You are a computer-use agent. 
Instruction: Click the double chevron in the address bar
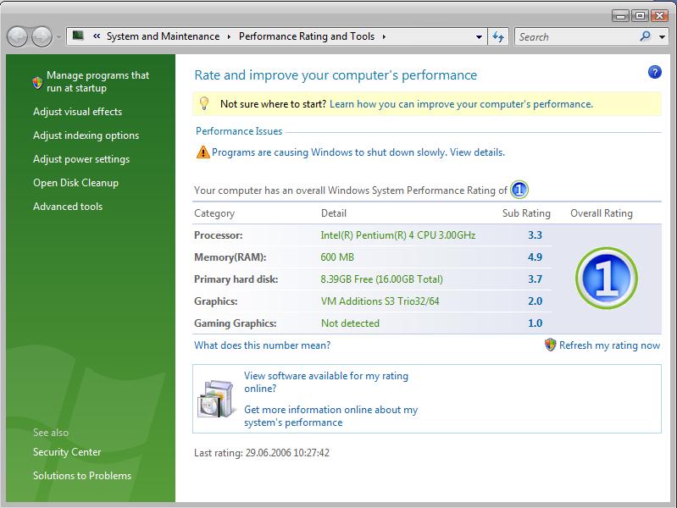97,36
